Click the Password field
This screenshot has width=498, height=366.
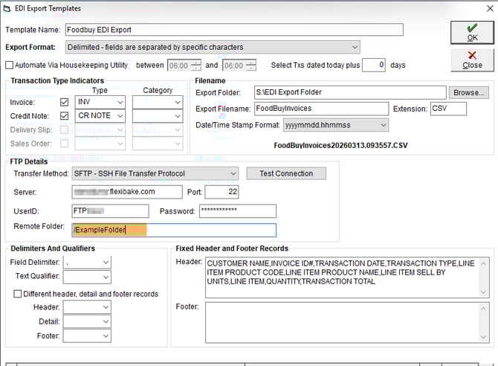238,211
